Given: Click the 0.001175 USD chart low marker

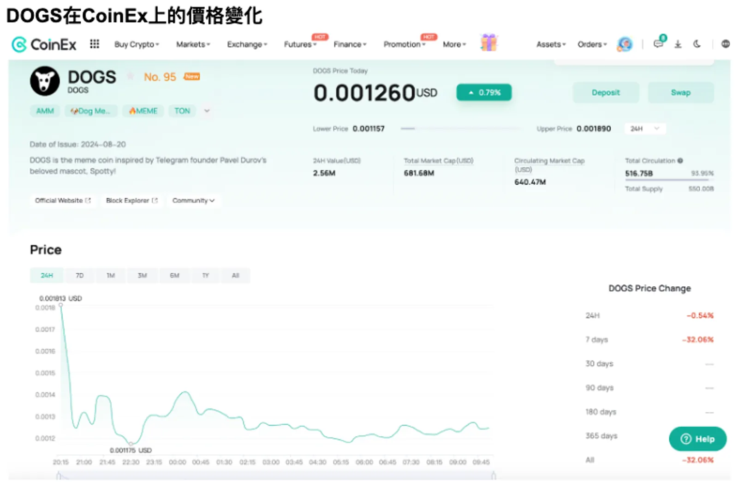Looking at the screenshot, I should 131,444.
